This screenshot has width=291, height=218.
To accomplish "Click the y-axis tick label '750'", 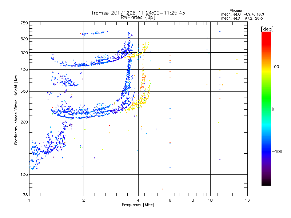I will coord(24,23).
